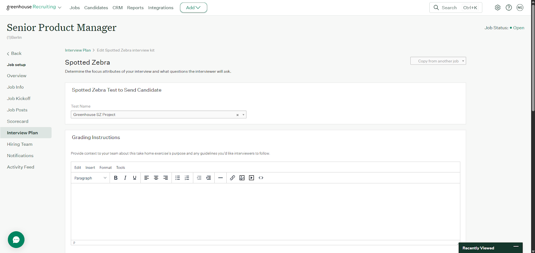Open Job Posts in the sidebar
Viewport: 535px width, 253px height.
[17, 110]
